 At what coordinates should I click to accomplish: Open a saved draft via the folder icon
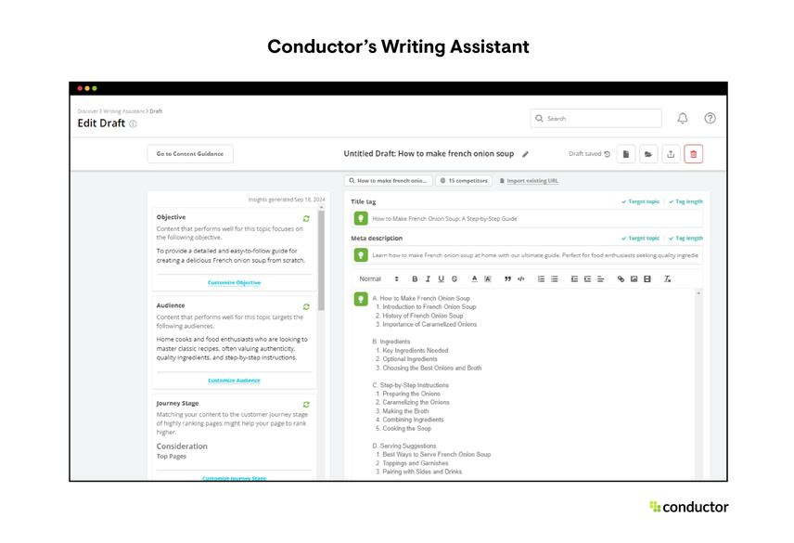tap(648, 154)
